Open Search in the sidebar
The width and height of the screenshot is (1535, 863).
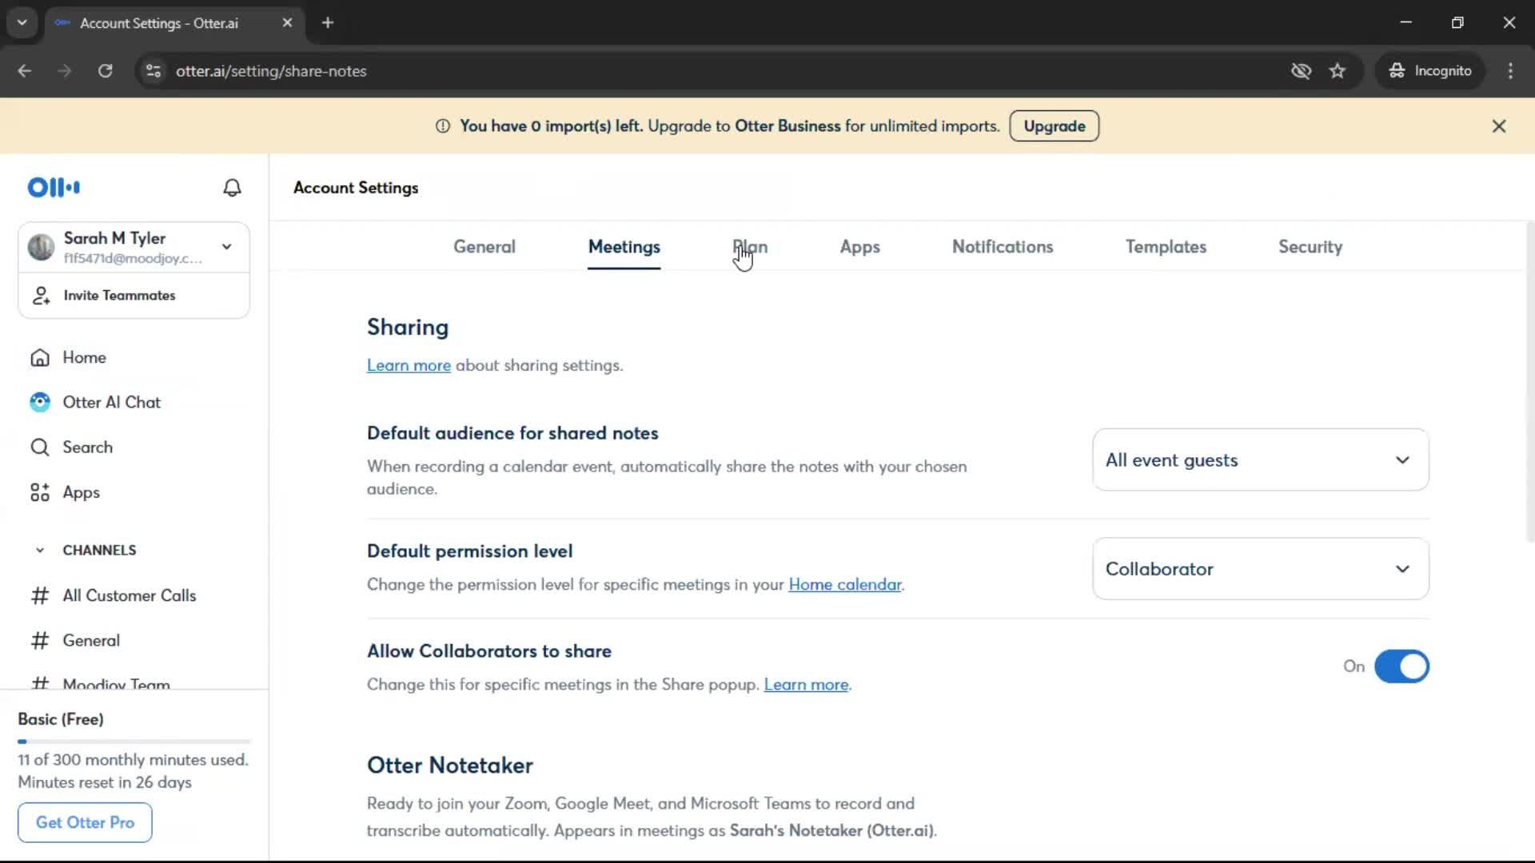click(87, 447)
